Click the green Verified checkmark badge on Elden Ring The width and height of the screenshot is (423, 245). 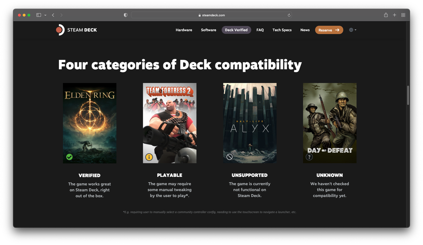(69, 157)
